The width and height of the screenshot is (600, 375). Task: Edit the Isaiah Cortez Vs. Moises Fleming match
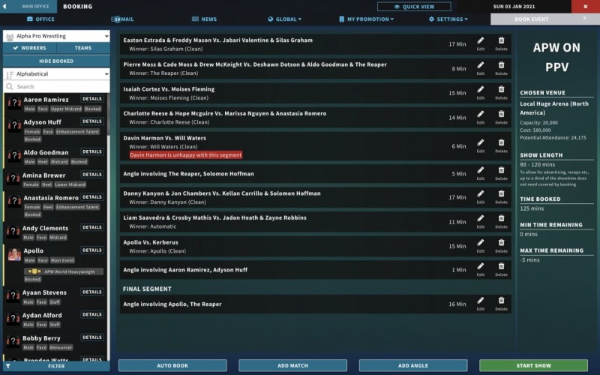click(481, 91)
